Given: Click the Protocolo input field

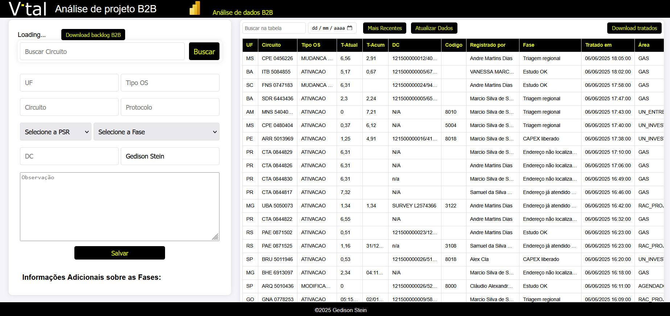Looking at the screenshot, I should [170, 108].
